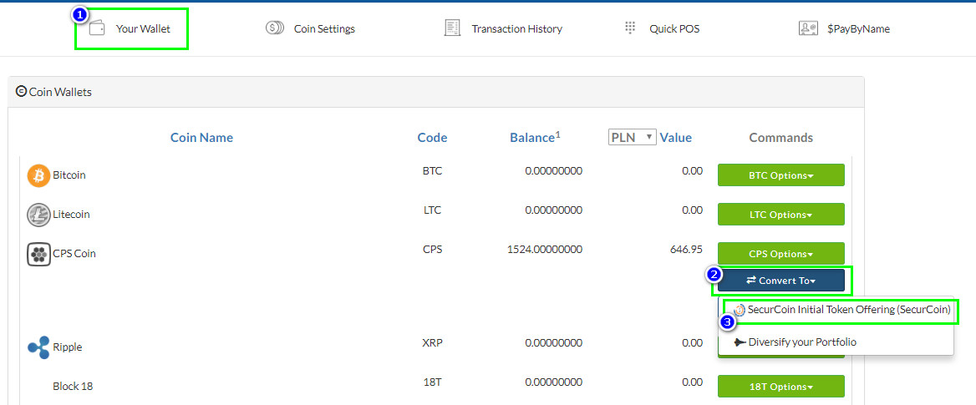
Task: Expand the LTC Options dropdown
Action: pos(781,215)
